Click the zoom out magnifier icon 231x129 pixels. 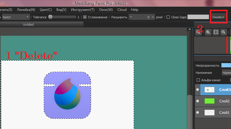pos(224,32)
